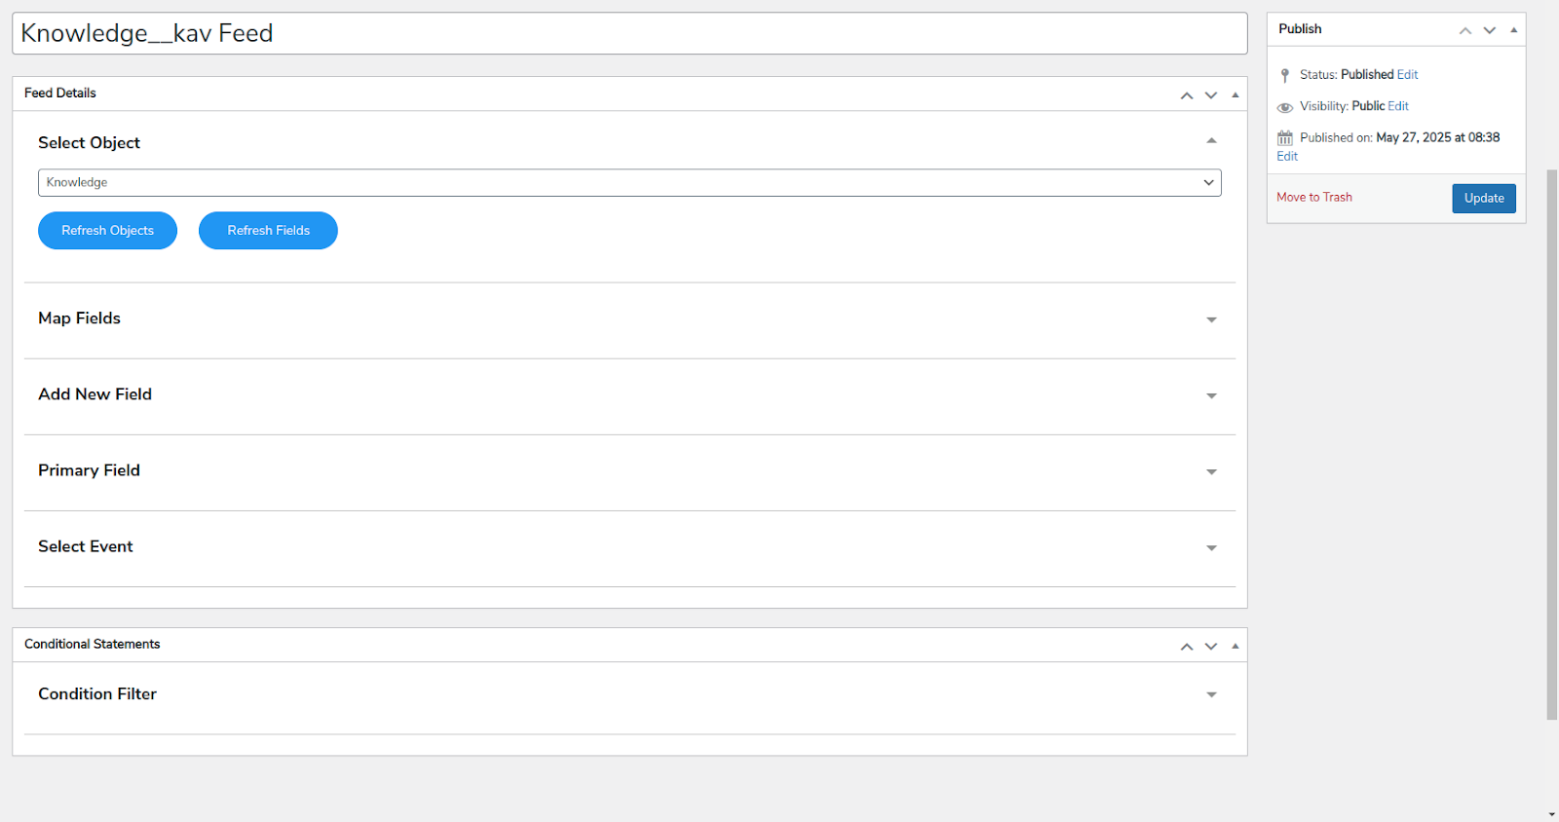Move Conditional Statements panel up
Screen dimensions: 1559x822
click(x=1186, y=647)
